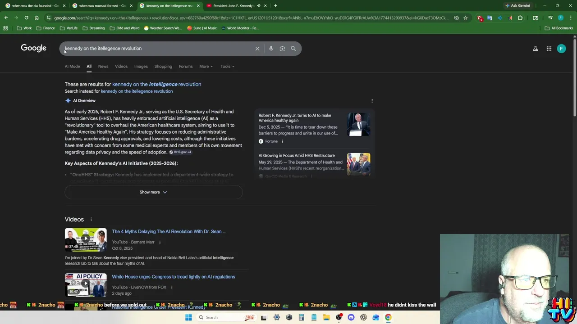Clear the search query with the X icon
The image size is (577, 324).
(257, 49)
